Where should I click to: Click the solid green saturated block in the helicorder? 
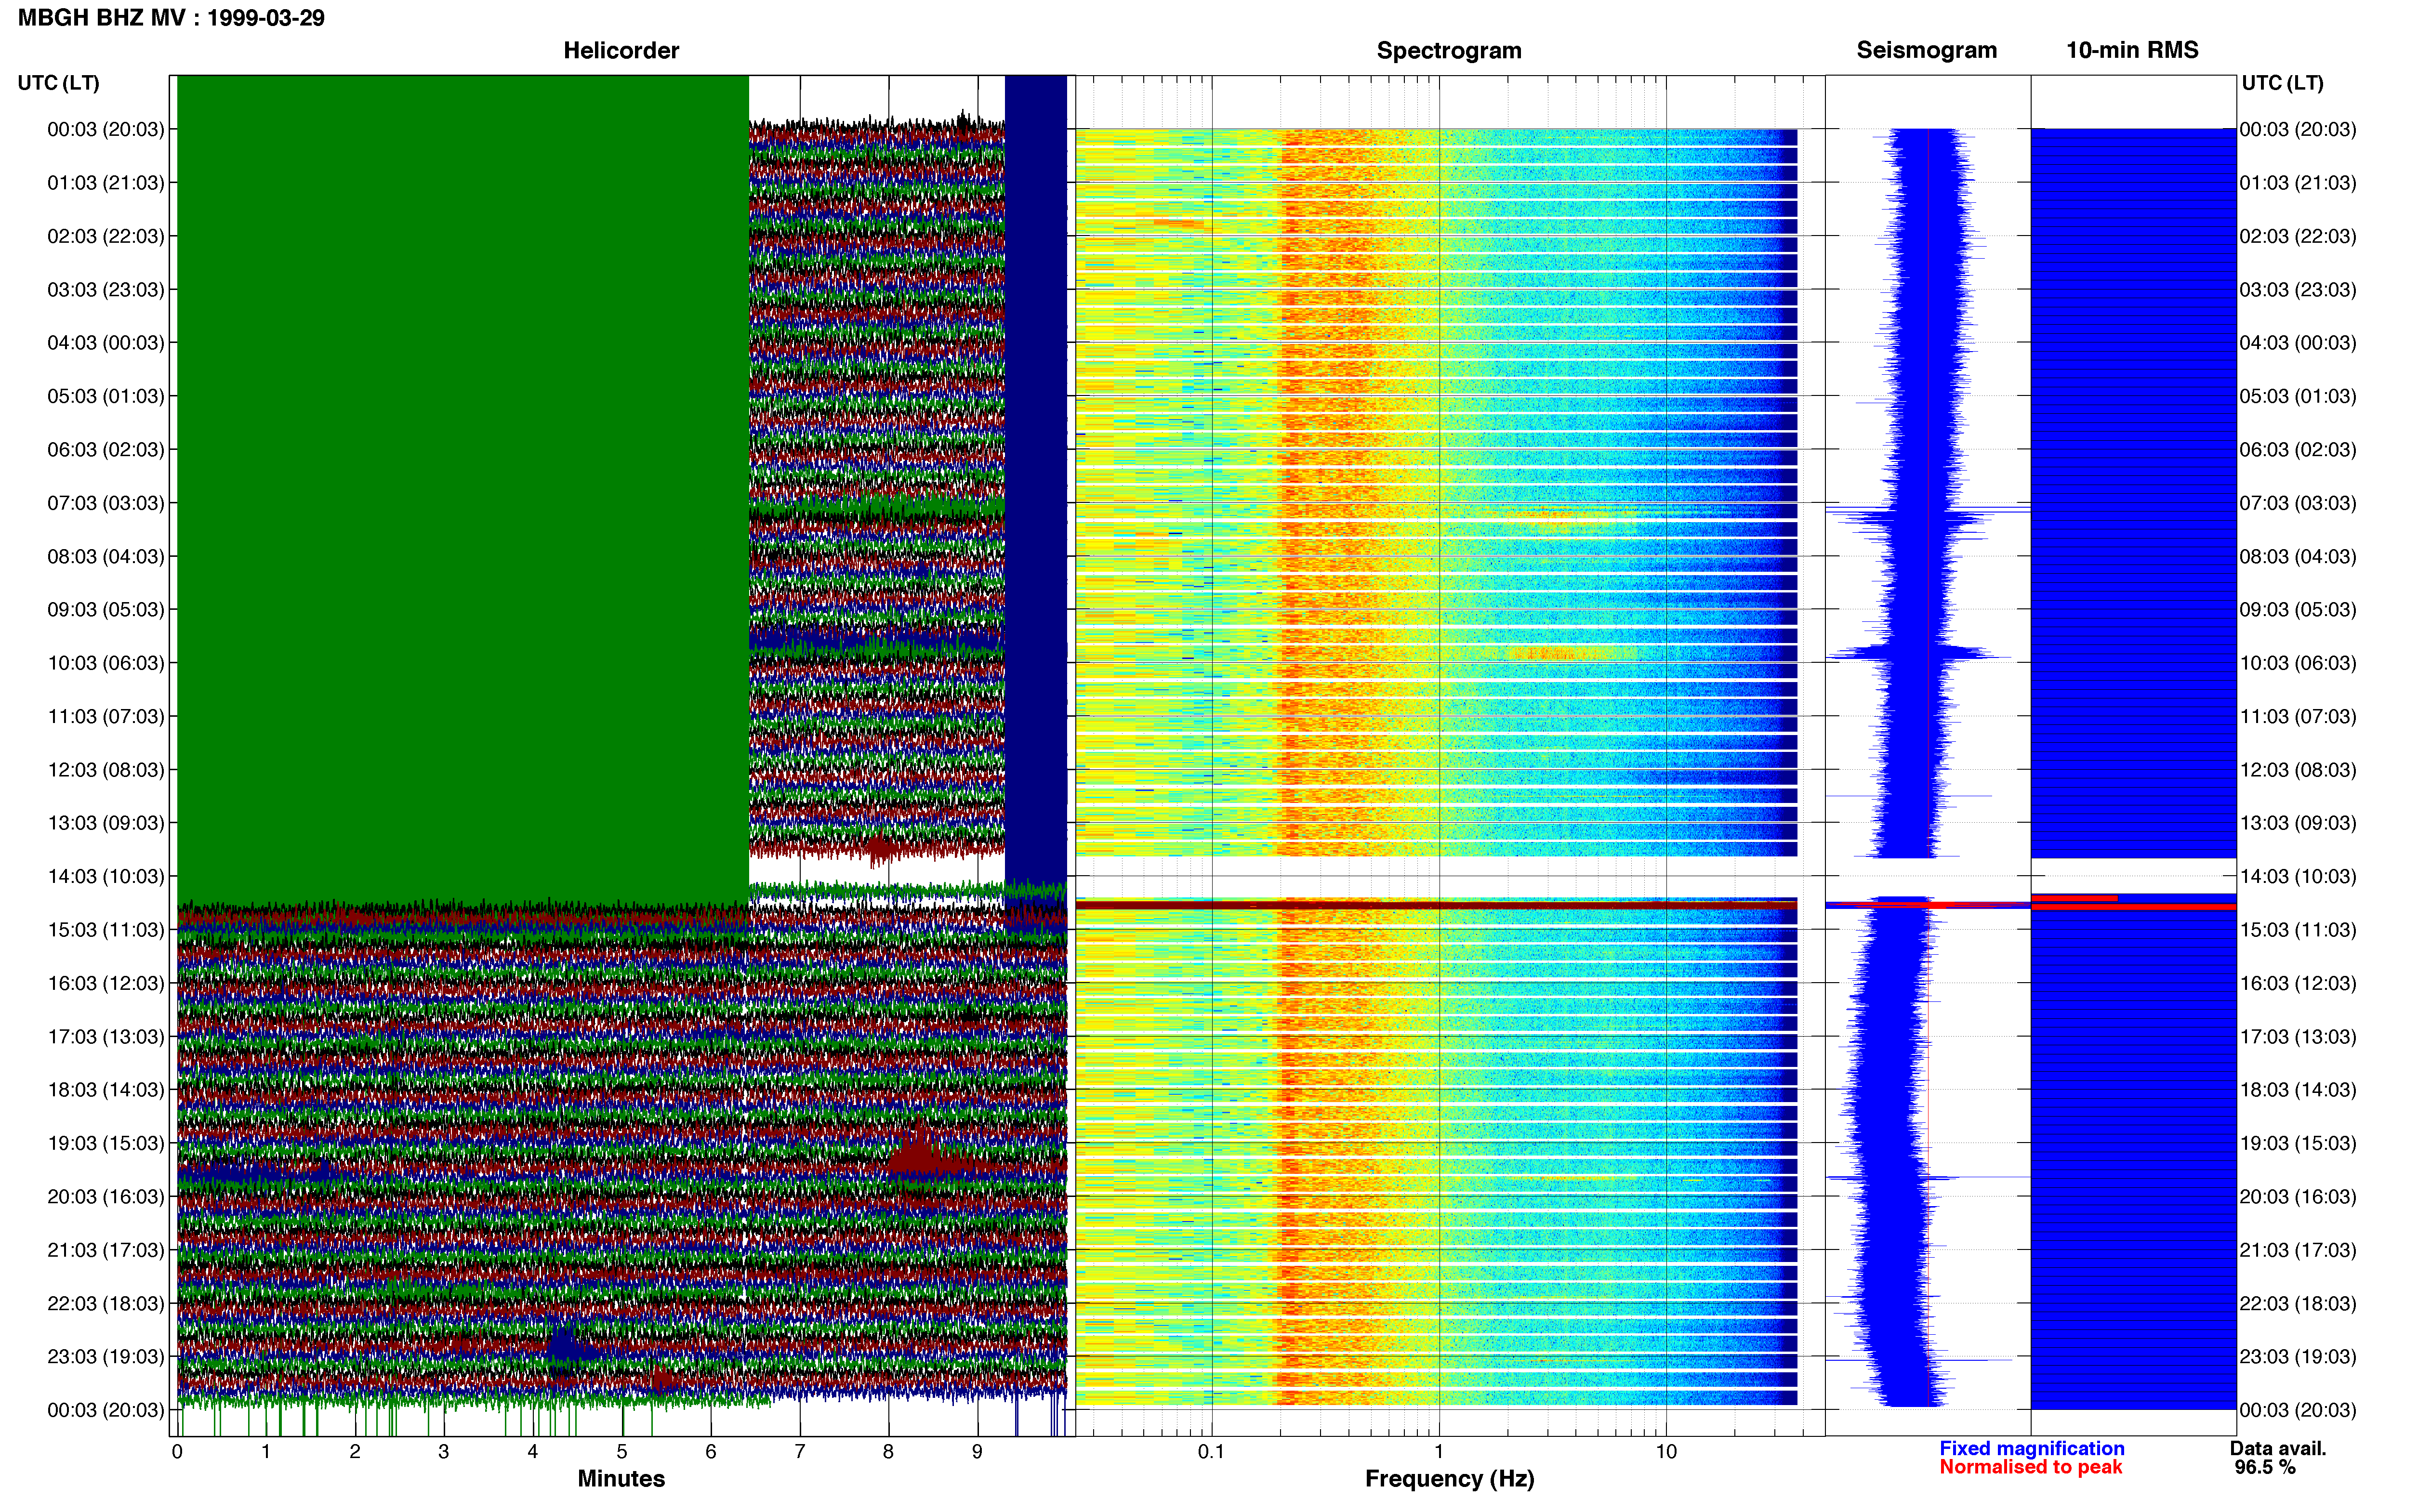click(462, 490)
